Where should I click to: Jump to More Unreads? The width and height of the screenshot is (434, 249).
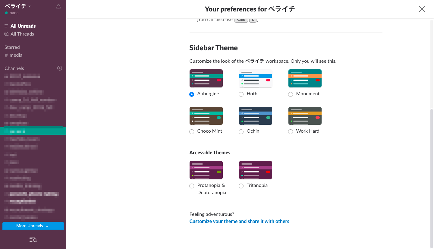(x=33, y=226)
